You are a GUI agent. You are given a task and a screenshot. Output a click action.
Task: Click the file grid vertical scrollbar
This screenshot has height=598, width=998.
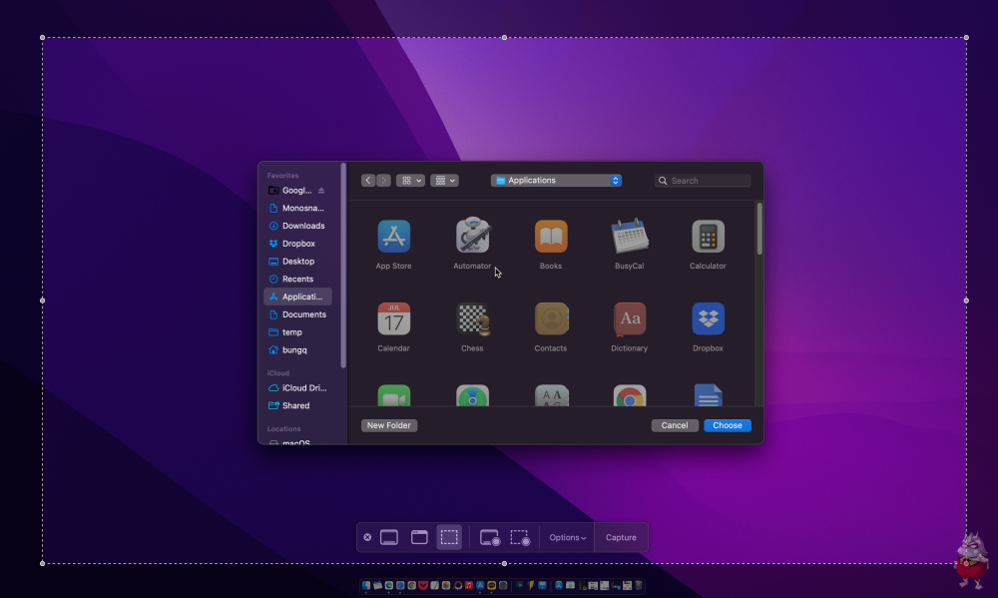coord(759,230)
